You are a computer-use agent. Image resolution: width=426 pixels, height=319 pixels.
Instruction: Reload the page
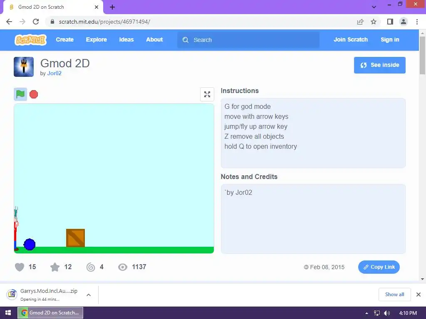click(x=36, y=22)
